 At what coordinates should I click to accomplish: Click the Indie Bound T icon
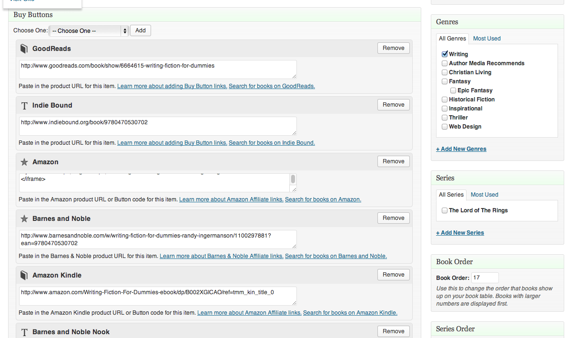click(x=24, y=106)
